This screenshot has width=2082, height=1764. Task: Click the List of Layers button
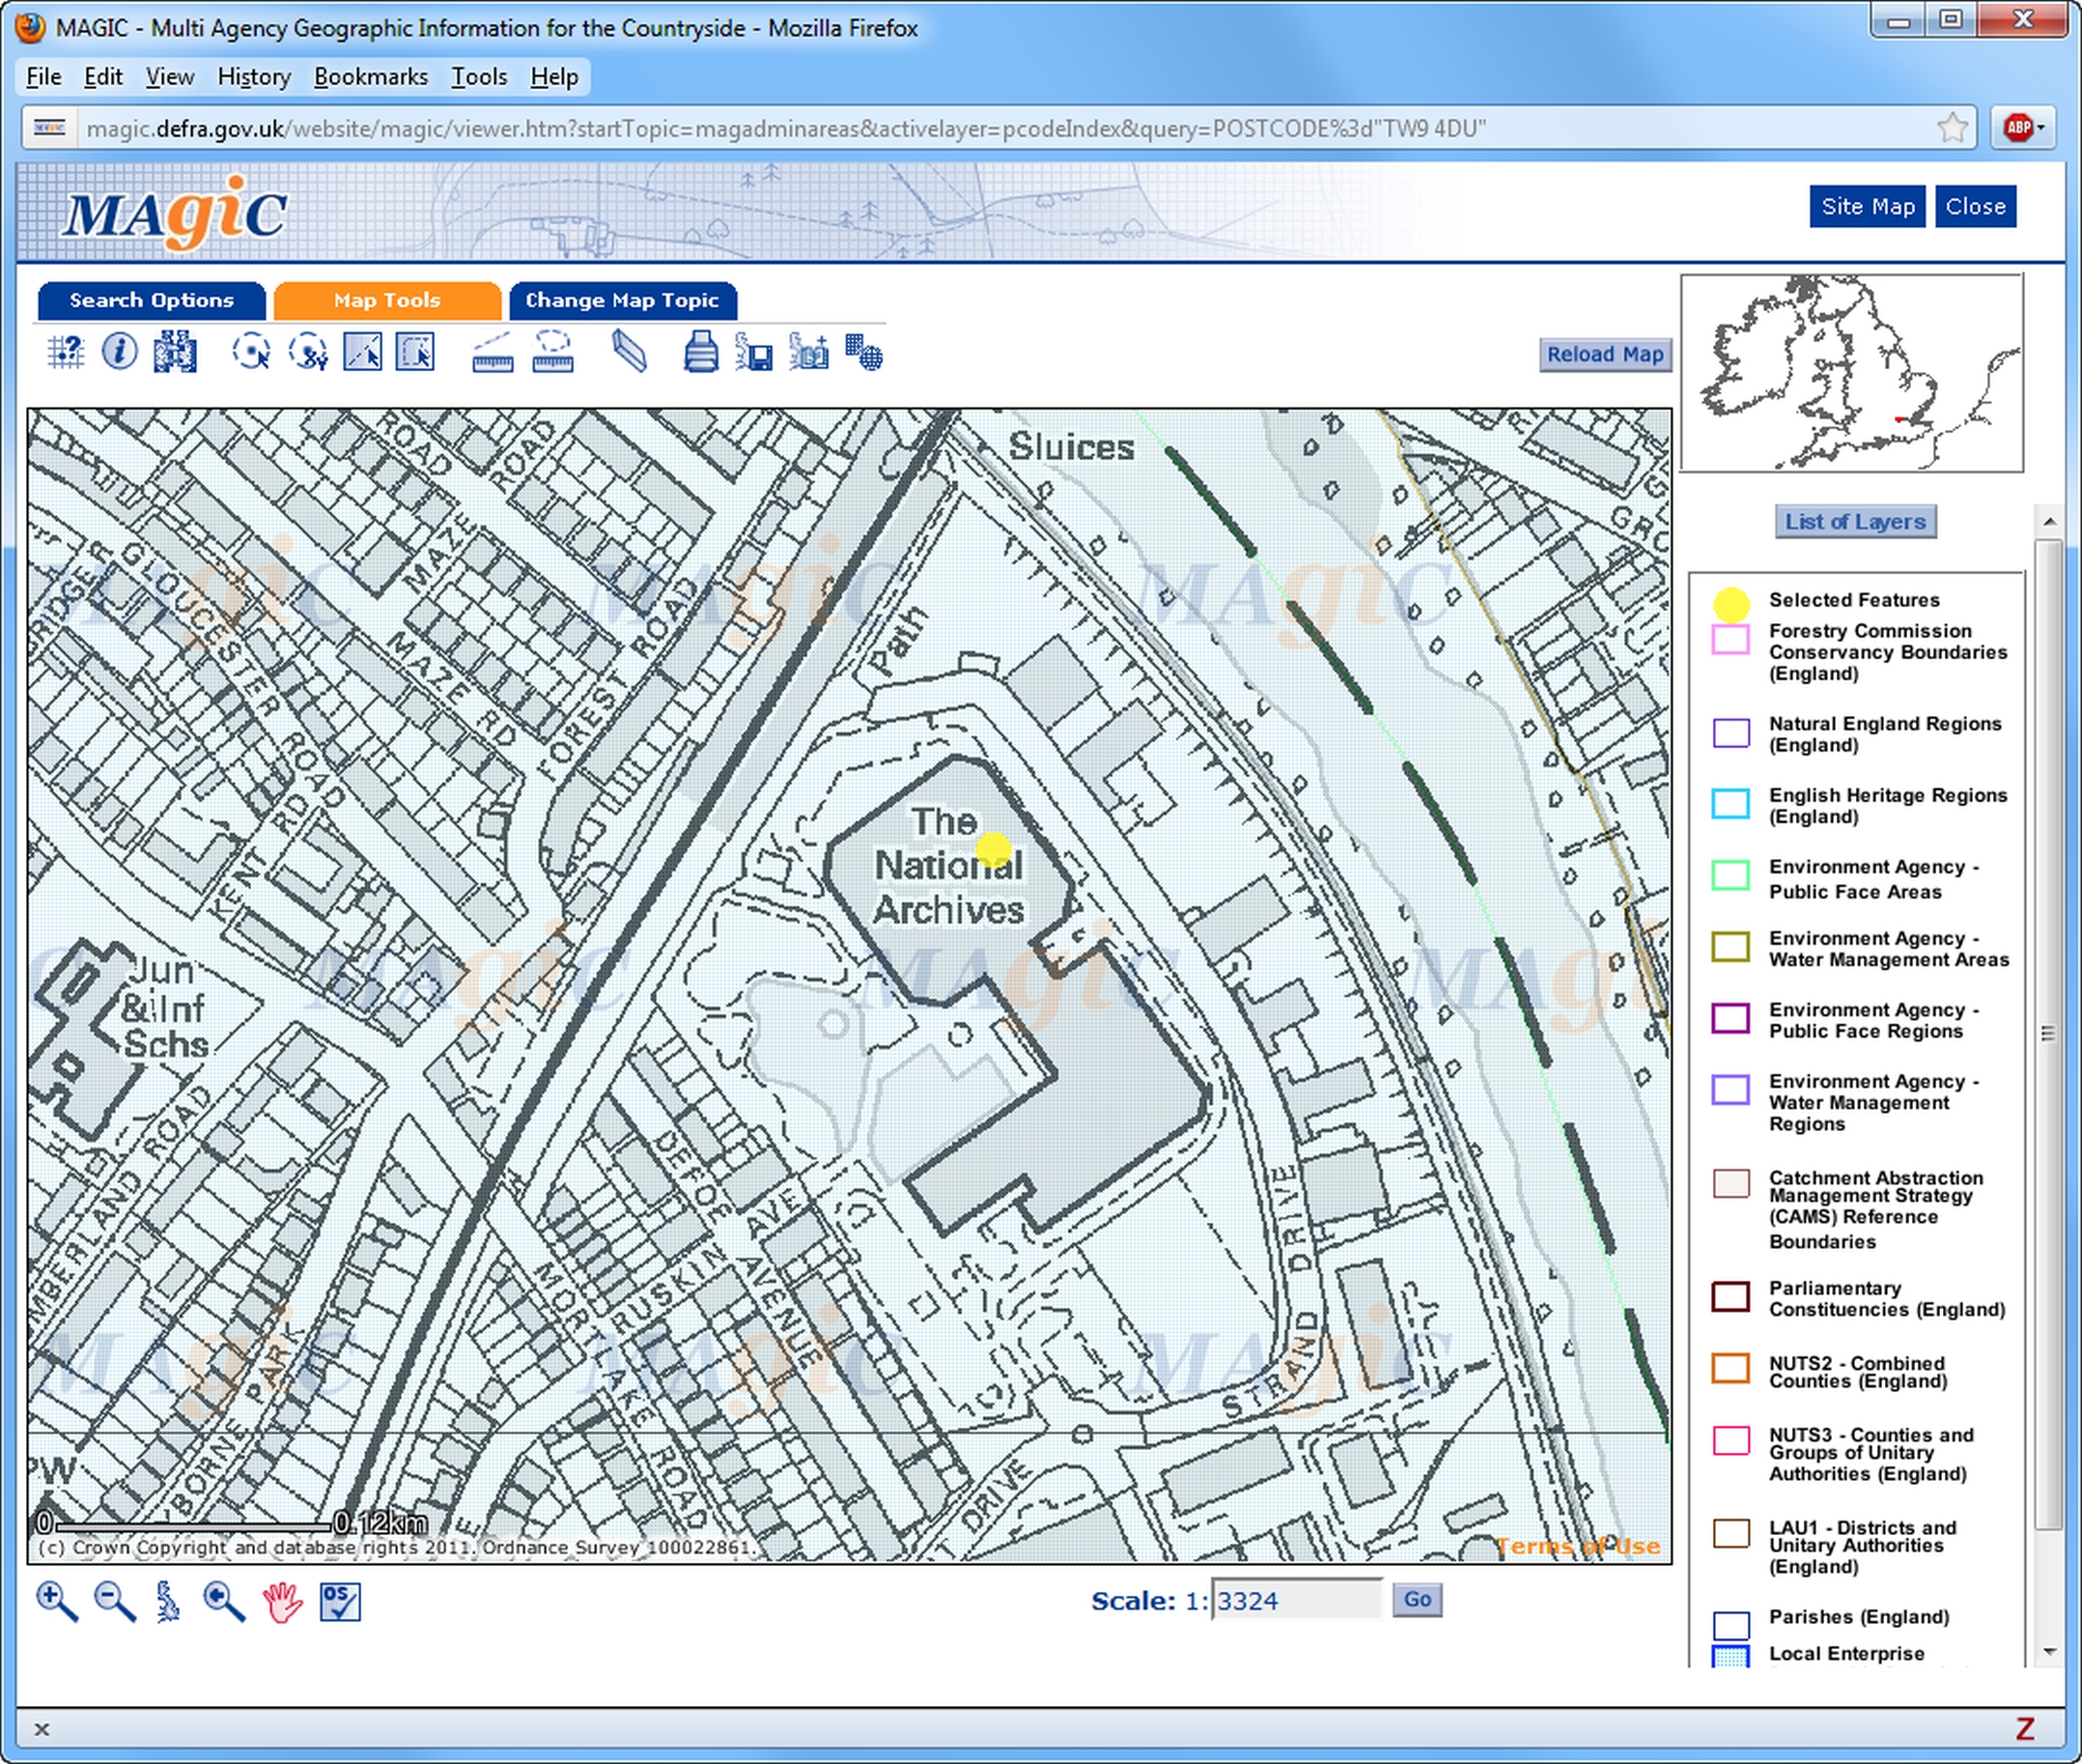(1855, 521)
